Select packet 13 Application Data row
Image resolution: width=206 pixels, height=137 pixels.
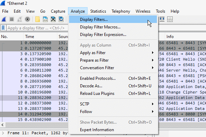(34, 109)
